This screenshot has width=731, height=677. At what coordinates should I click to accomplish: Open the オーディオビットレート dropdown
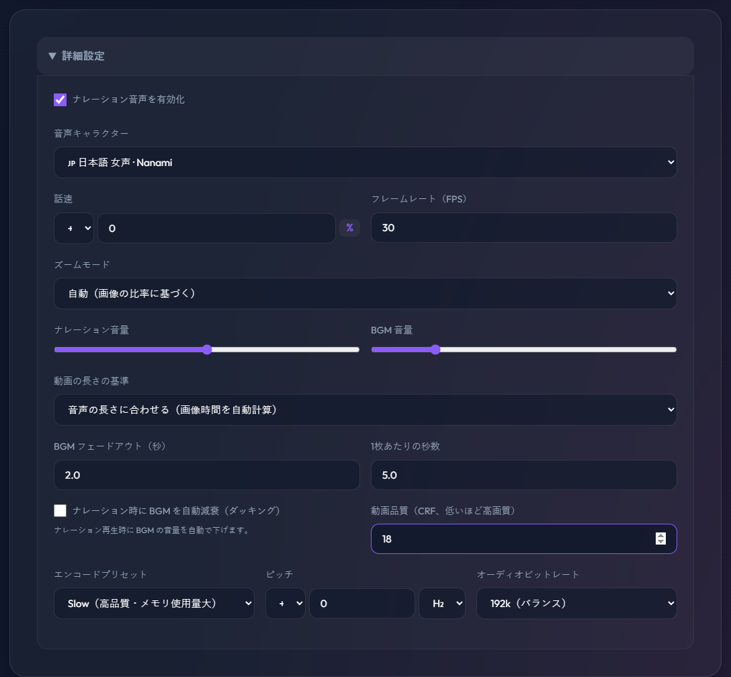576,603
